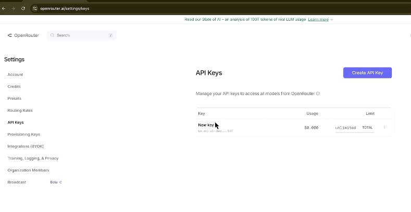Click the info icon after OpenRouter description
This screenshot has width=411, height=212.
318,94
